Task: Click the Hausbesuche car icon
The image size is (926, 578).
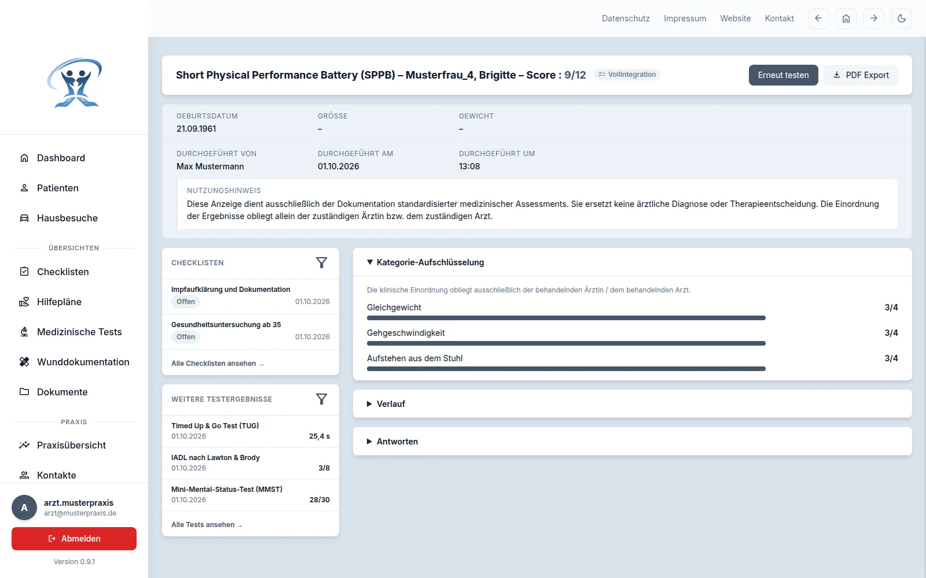Action: pos(24,218)
